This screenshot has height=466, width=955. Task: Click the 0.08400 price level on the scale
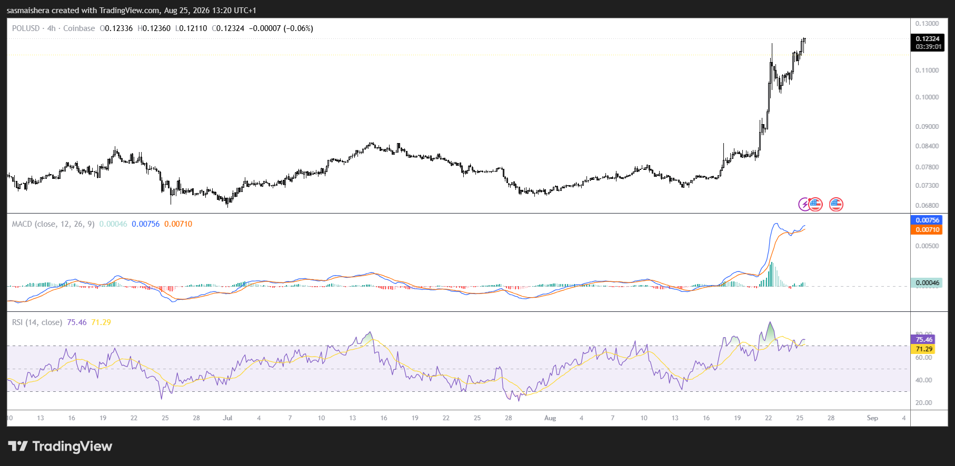927,146
